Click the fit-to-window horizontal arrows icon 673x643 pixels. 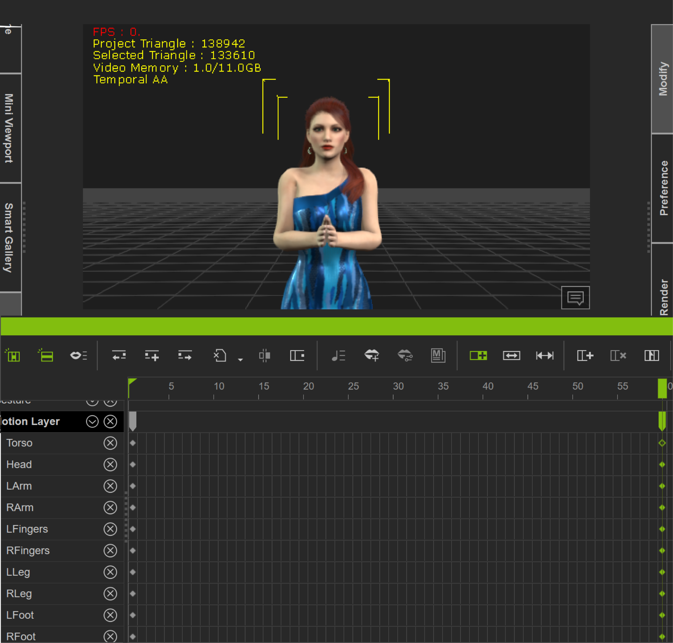click(511, 355)
